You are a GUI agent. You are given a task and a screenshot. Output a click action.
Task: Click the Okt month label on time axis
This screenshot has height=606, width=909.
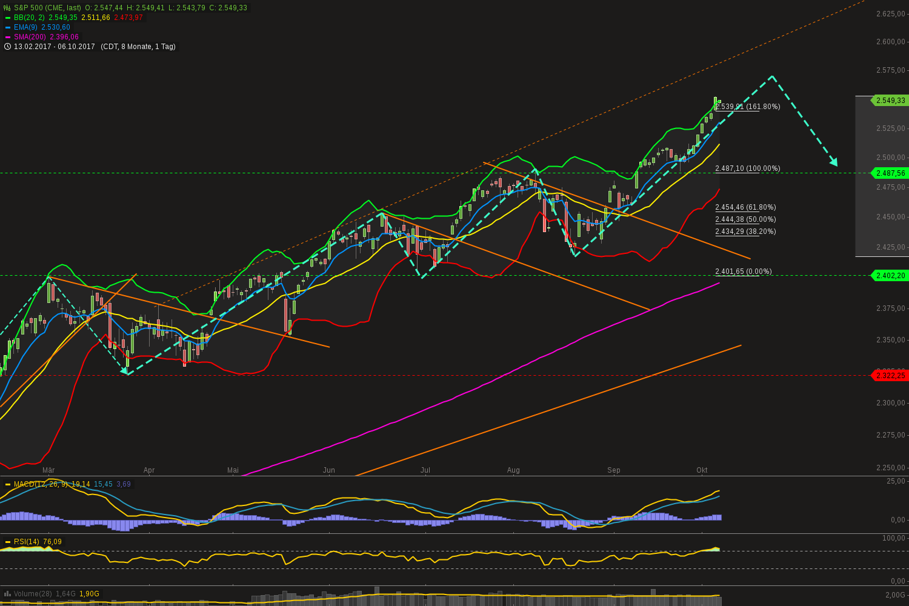(702, 470)
